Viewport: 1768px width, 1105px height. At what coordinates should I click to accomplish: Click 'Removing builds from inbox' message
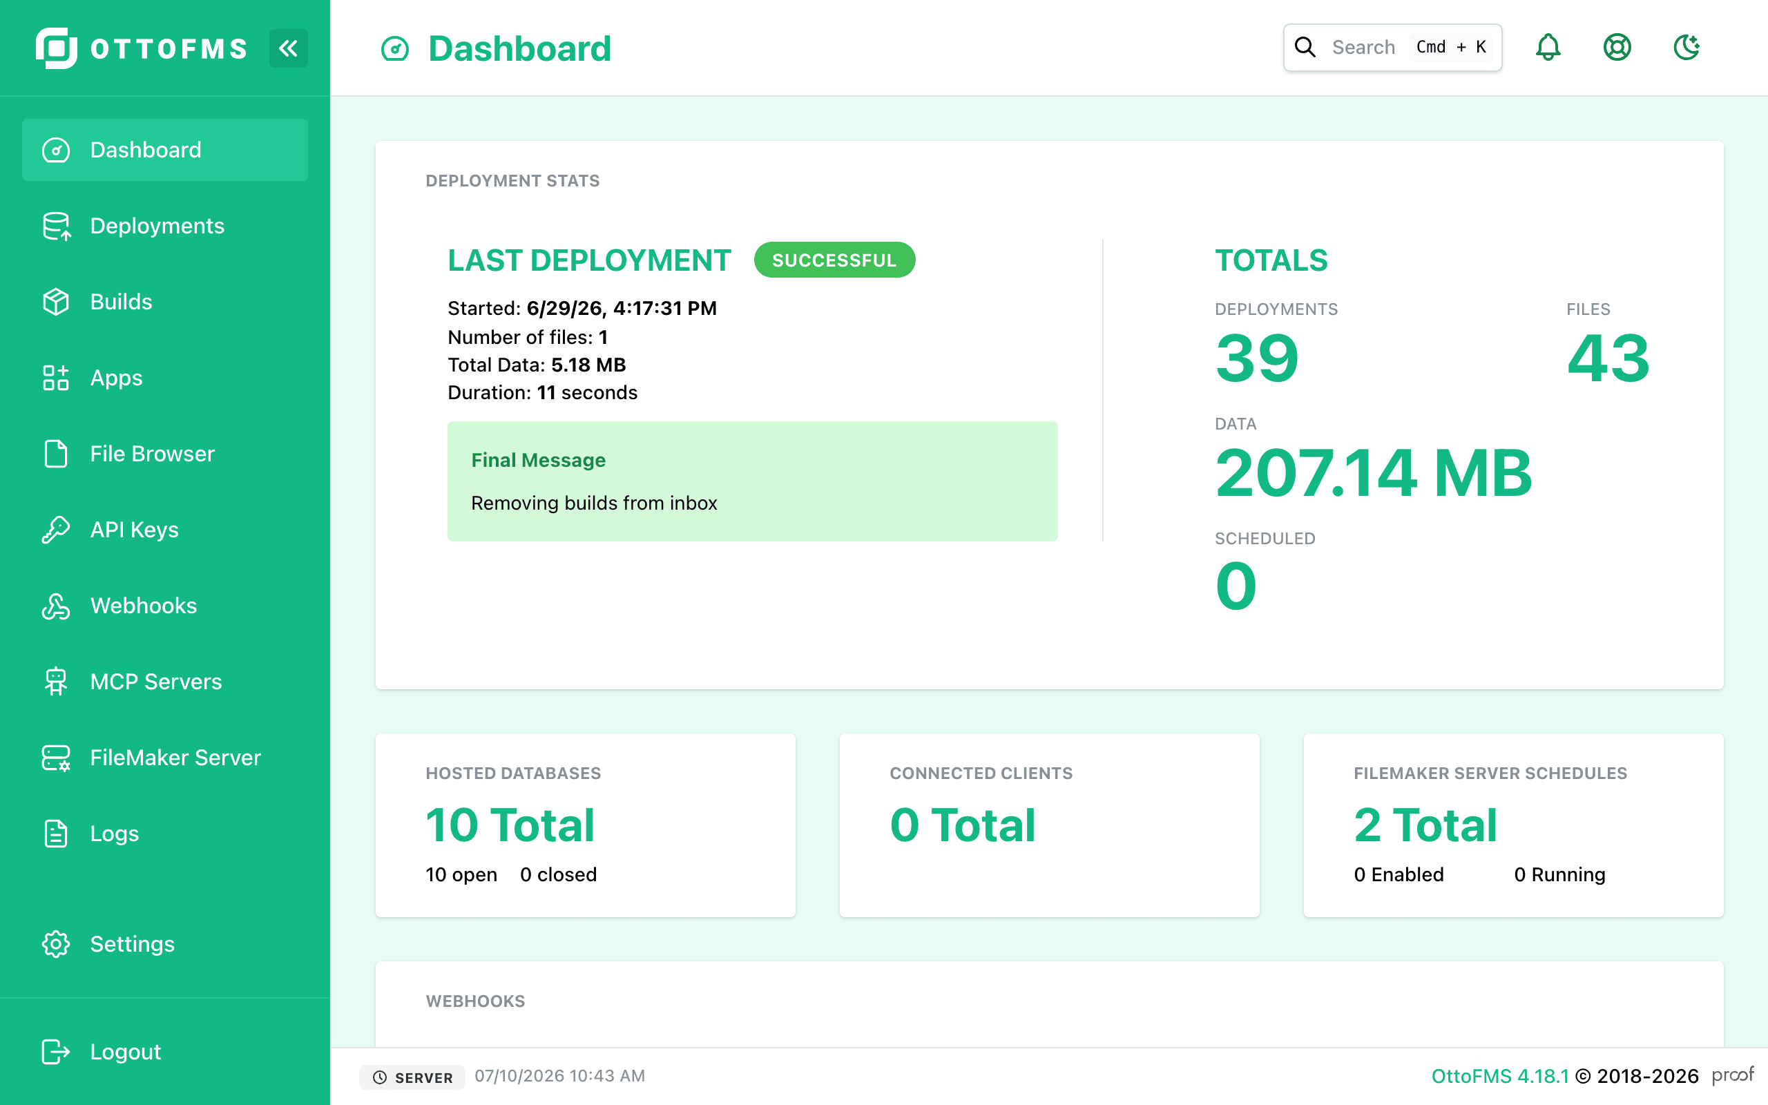(x=594, y=503)
